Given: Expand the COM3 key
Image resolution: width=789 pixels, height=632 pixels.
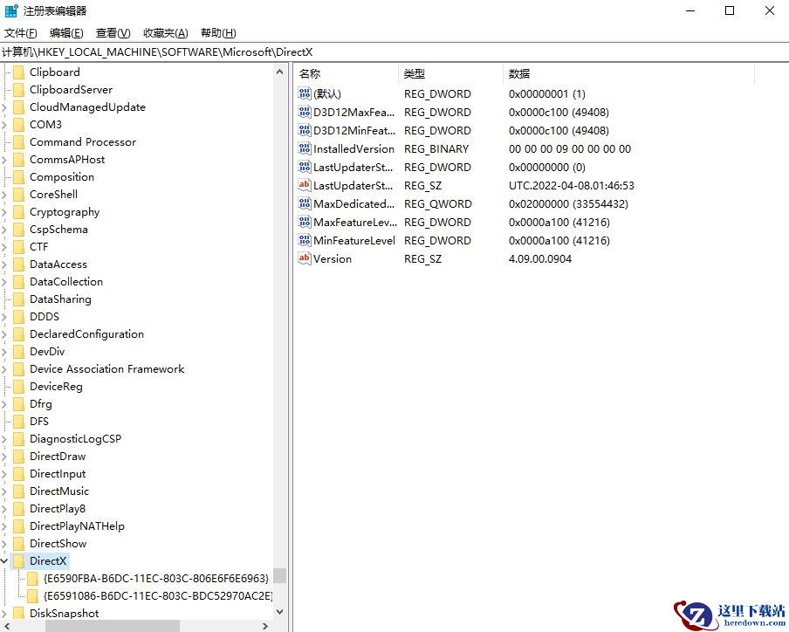Looking at the screenshot, I should pos(4,125).
